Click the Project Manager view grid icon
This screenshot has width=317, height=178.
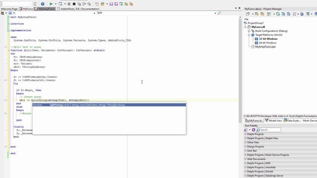(x=269, y=14)
